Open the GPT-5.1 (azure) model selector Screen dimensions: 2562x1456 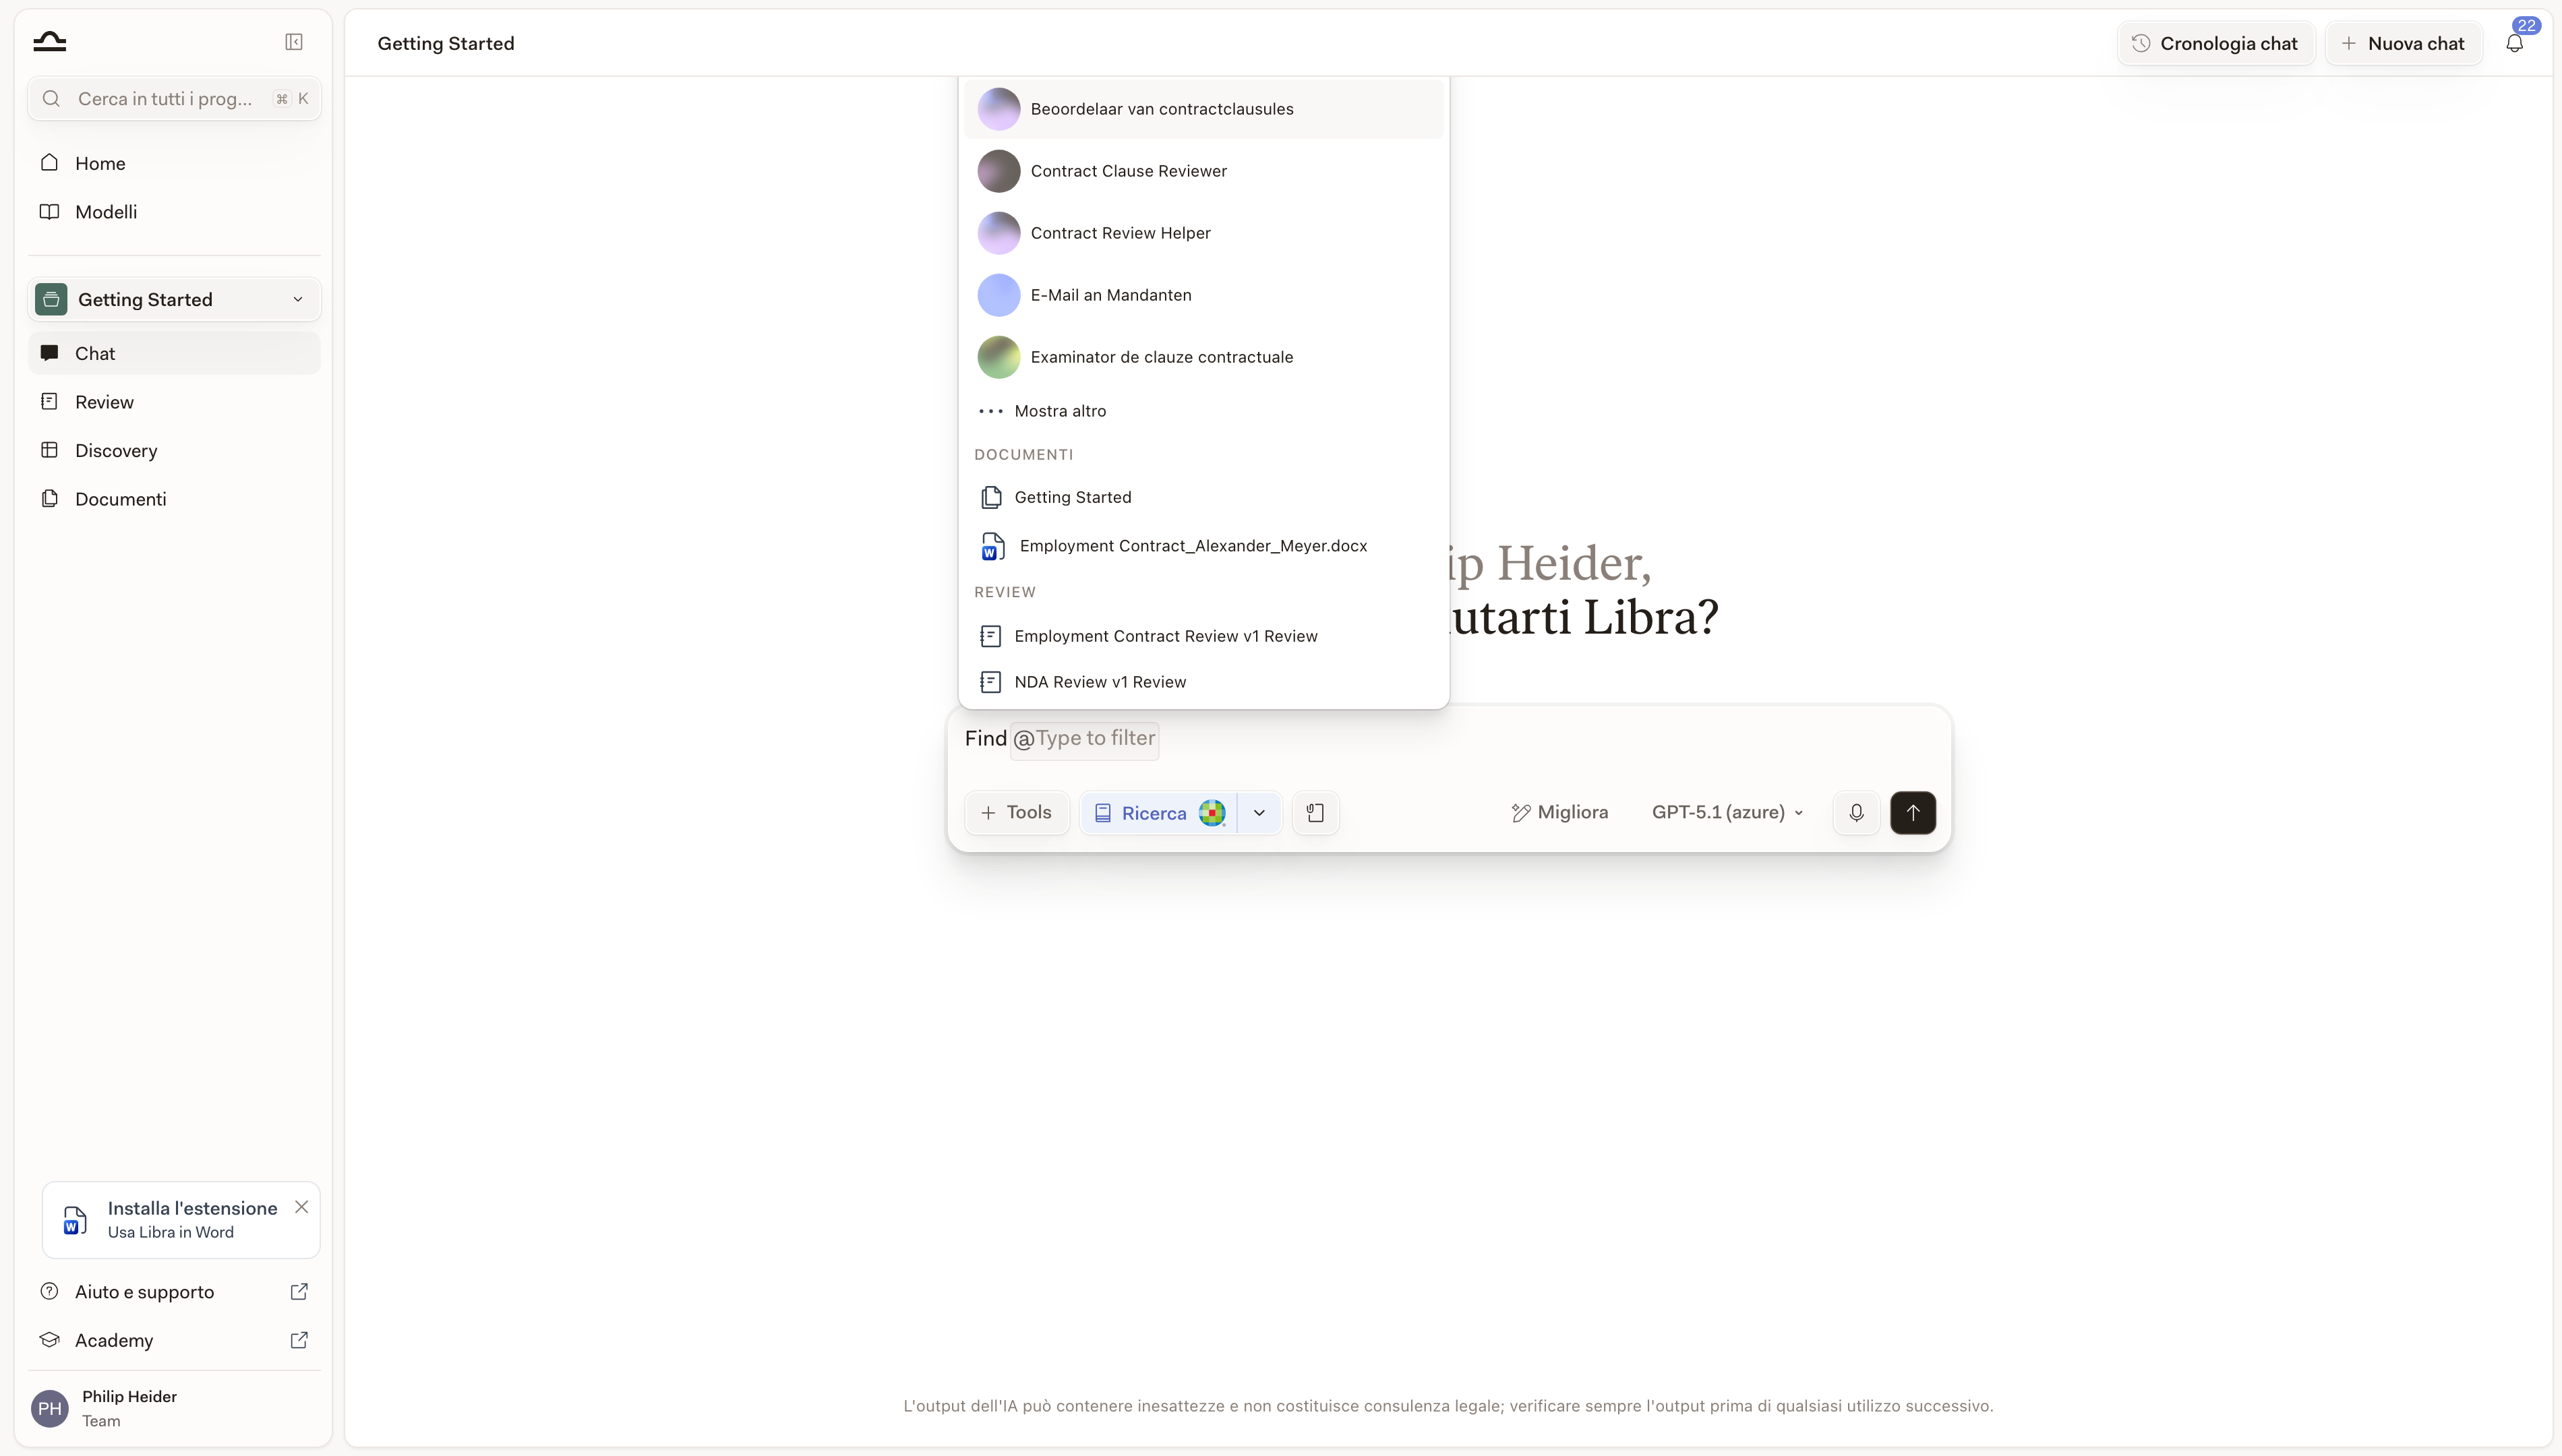point(1727,812)
